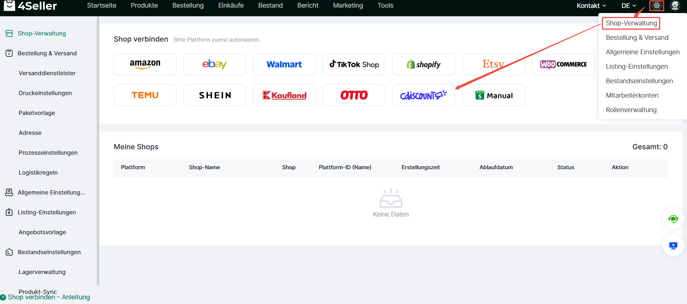The image size is (687, 304).
Task: Open Adresse in sidebar
Action: (30, 133)
